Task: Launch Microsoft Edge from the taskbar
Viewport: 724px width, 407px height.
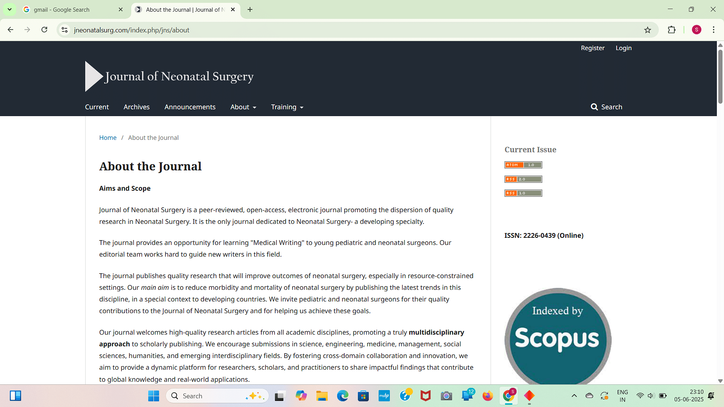Action: 342,396
